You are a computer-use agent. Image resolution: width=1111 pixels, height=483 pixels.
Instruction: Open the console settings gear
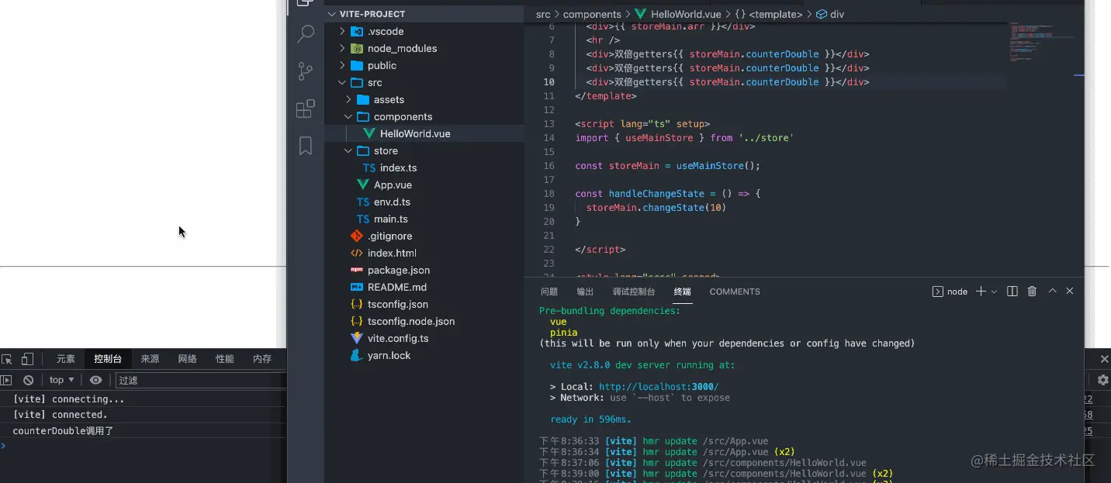click(1103, 380)
